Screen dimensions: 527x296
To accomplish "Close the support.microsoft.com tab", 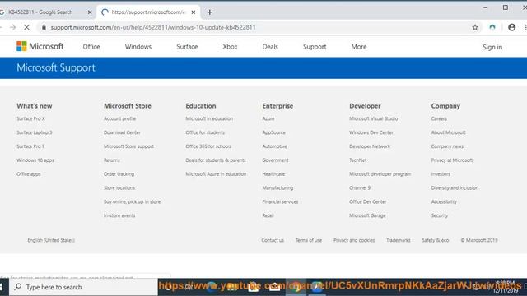I will [x=194, y=12].
